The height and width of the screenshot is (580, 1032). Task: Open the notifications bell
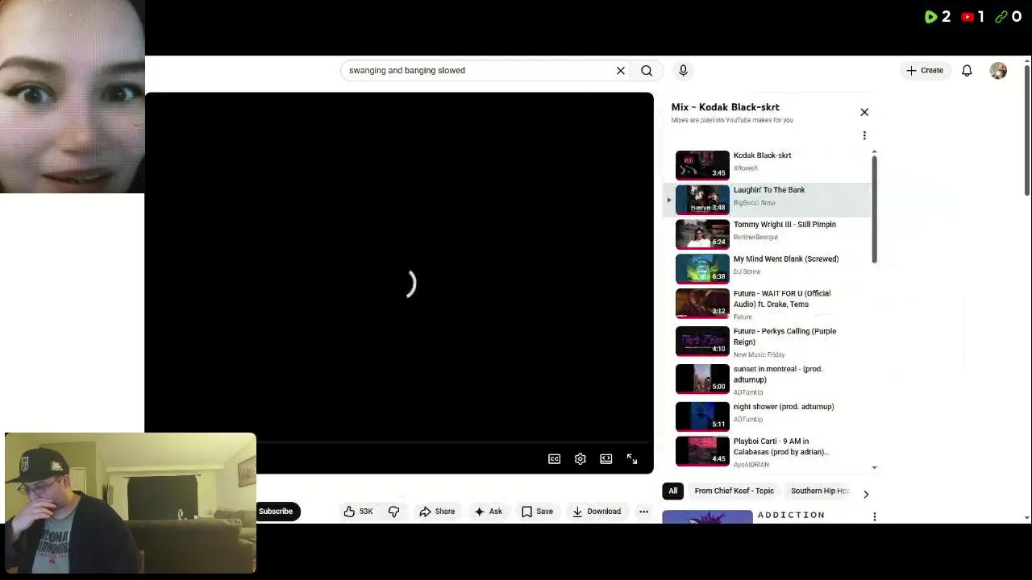(967, 70)
